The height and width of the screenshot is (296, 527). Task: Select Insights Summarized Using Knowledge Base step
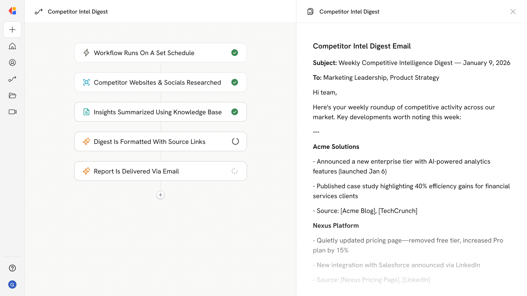[158, 112]
